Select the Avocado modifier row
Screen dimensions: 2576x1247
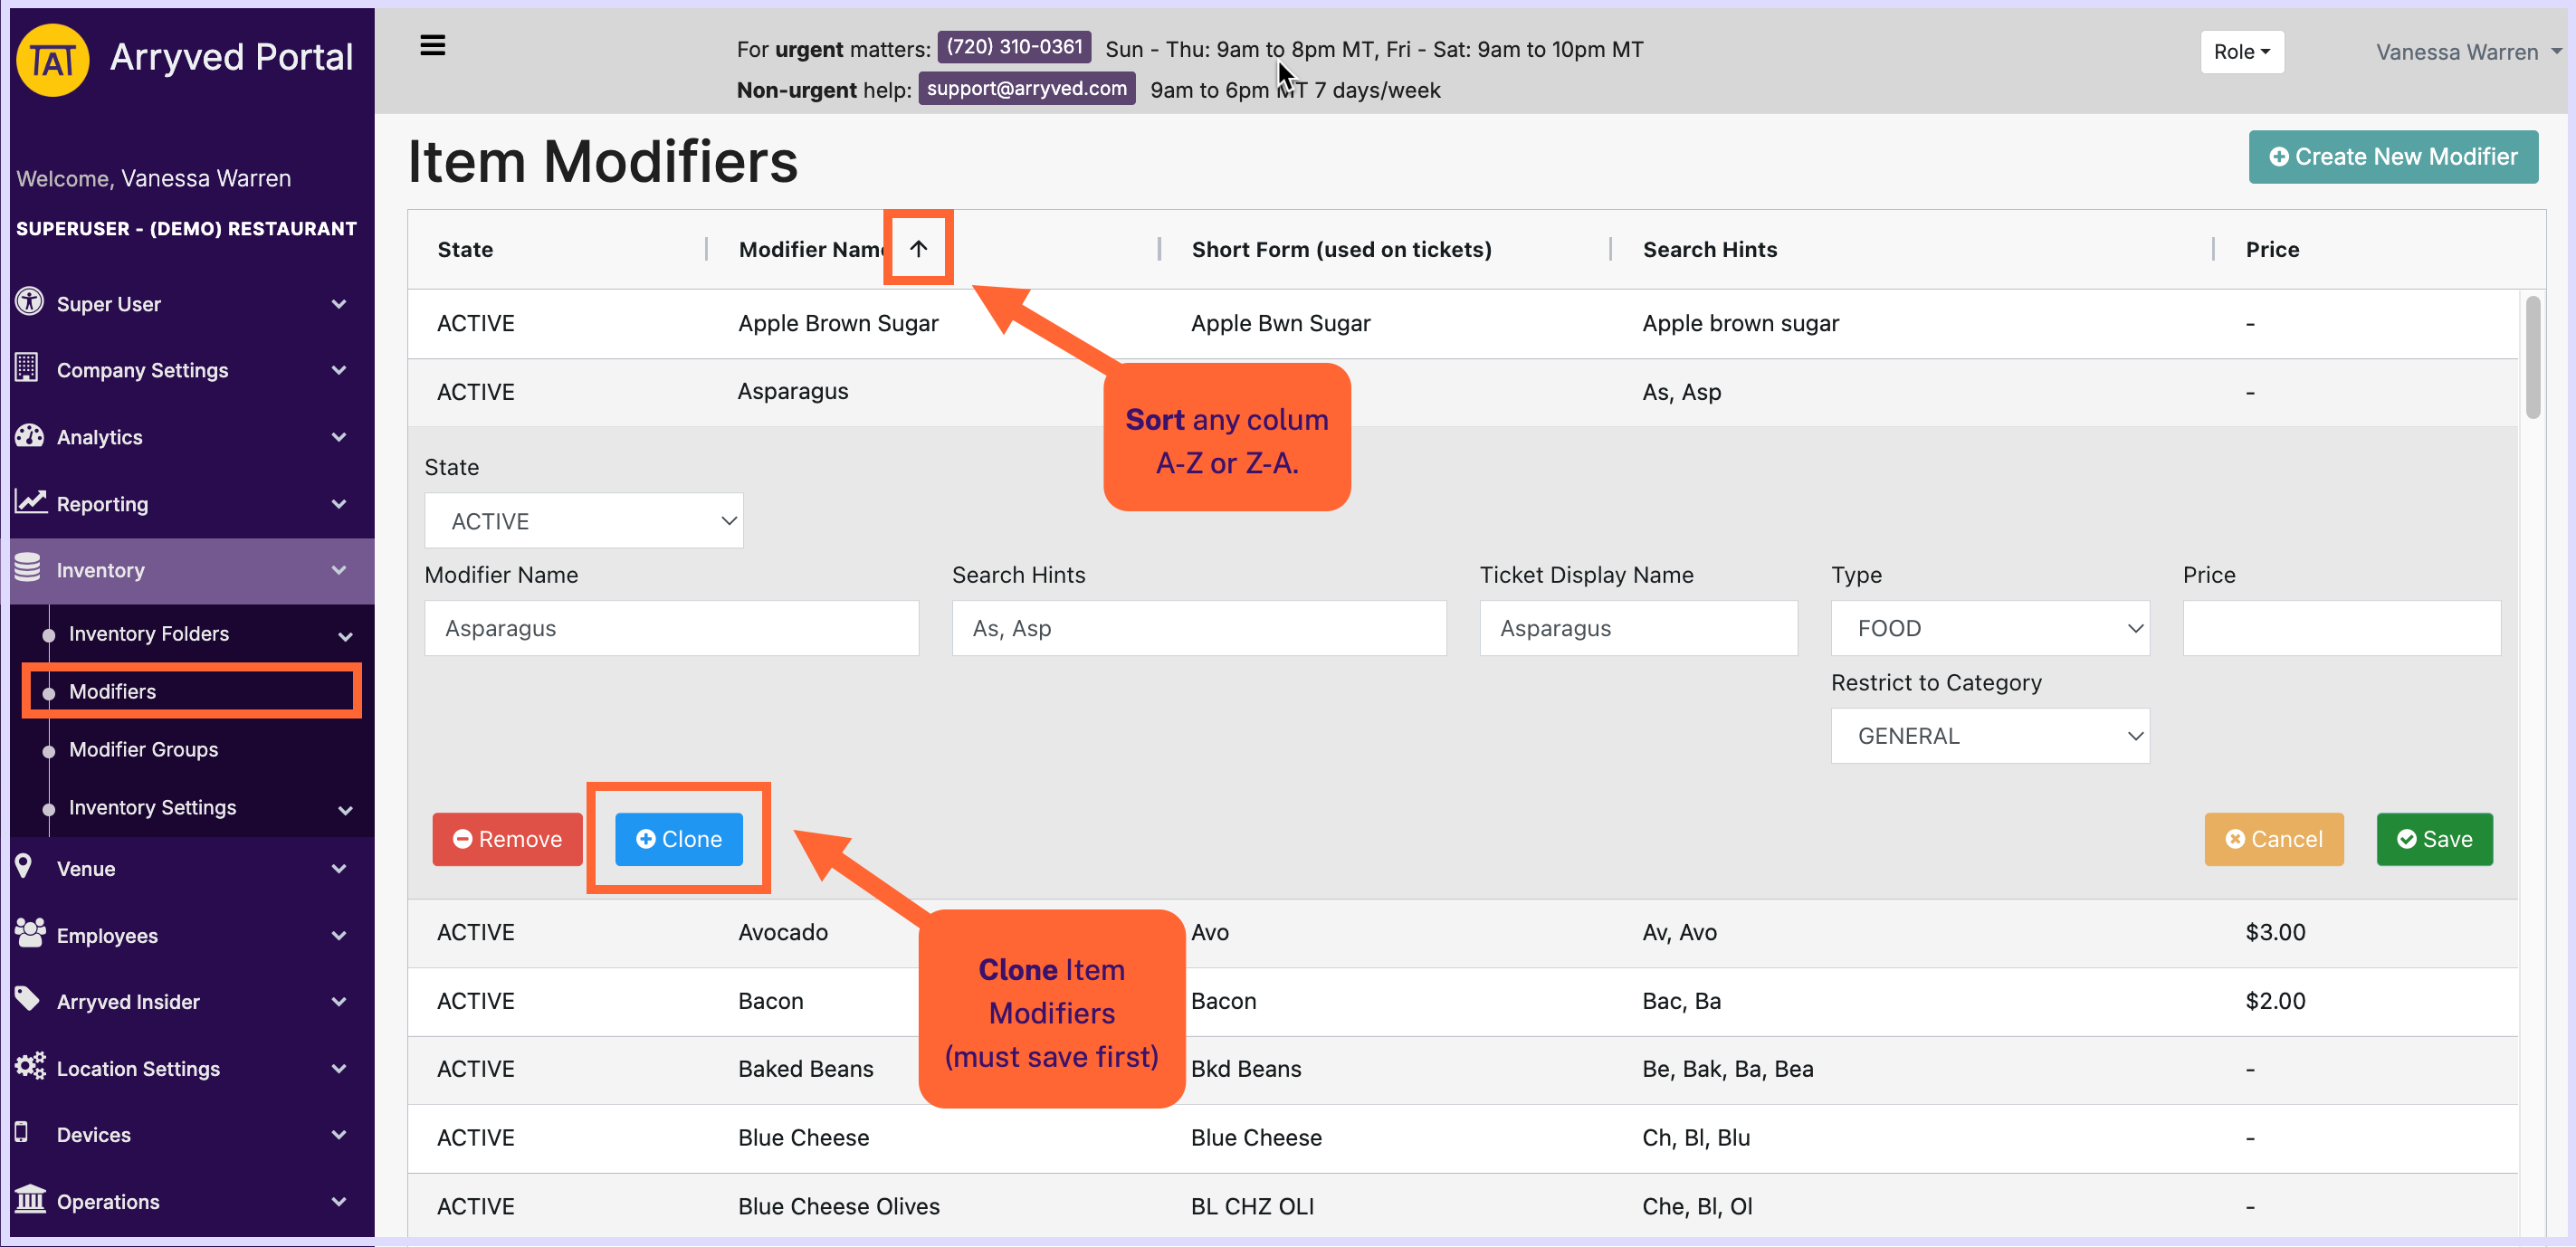tap(1462, 932)
